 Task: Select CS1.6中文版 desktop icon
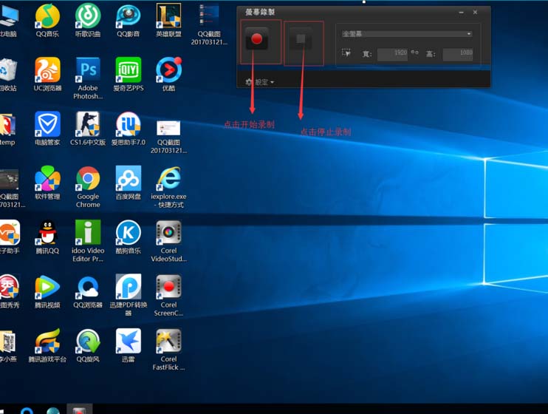pos(88,129)
